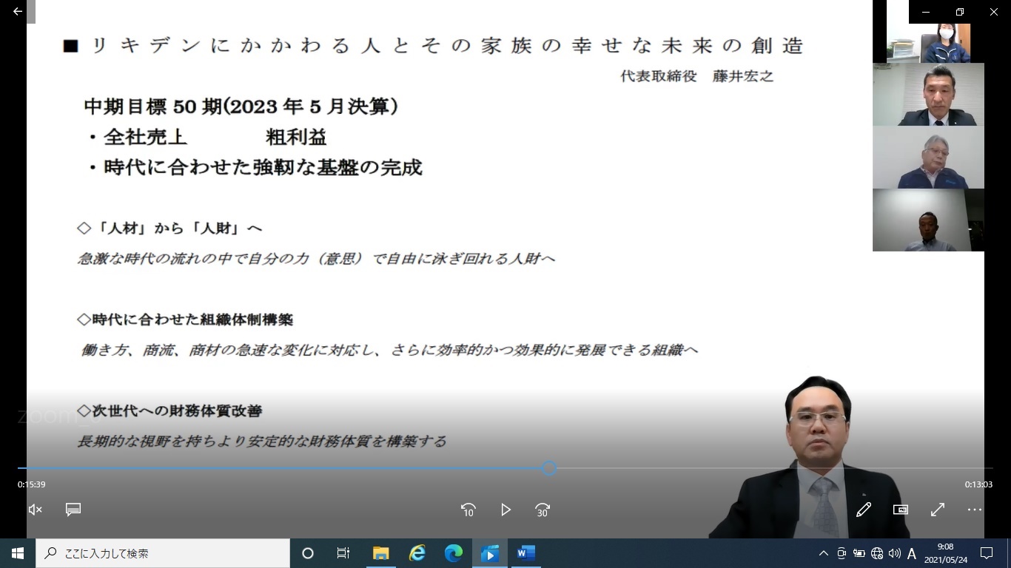1011x568 pixels.
Task: Minimize the video player window
Action: tap(926, 12)
